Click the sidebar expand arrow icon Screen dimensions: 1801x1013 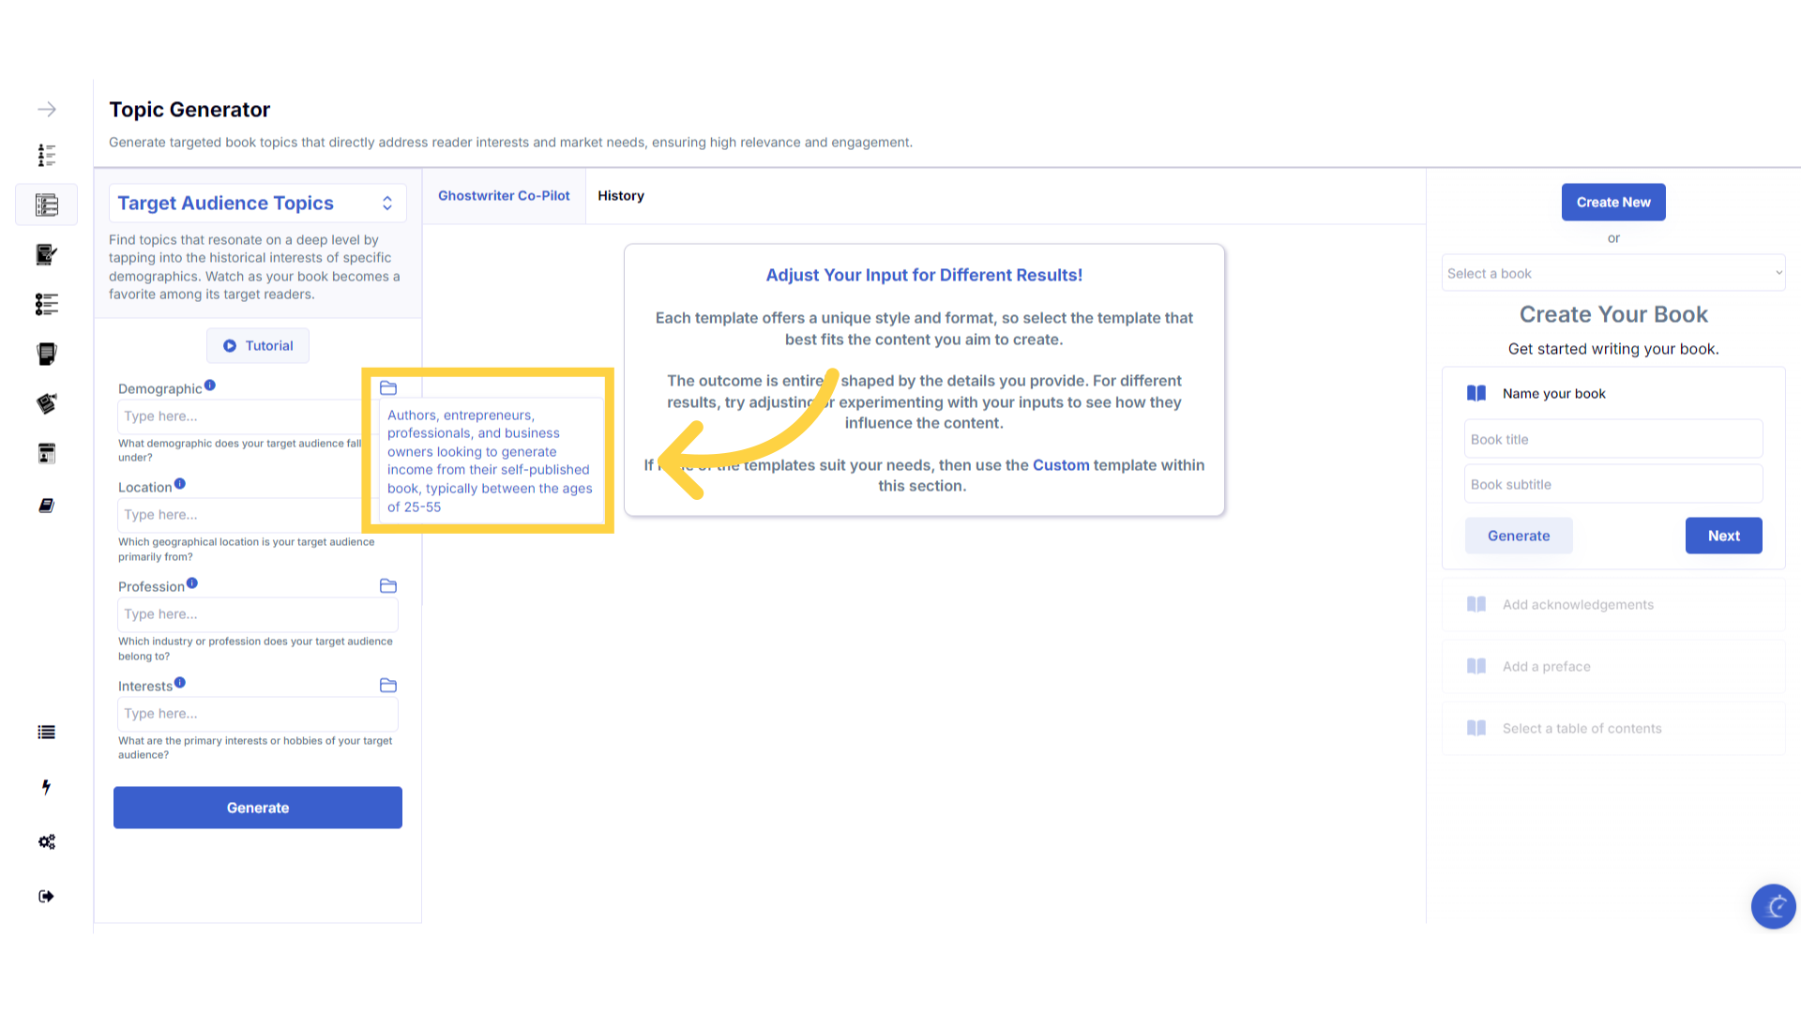tap(47, 110)
